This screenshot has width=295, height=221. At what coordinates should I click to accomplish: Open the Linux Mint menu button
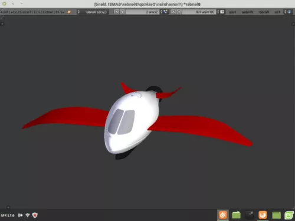[x=289, y=215]
